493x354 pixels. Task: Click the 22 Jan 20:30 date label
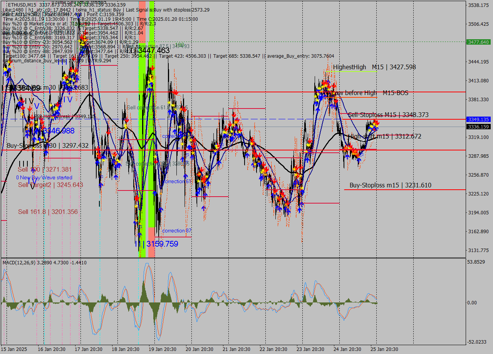pos(273,349)
